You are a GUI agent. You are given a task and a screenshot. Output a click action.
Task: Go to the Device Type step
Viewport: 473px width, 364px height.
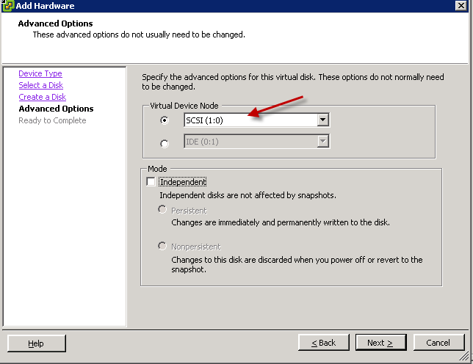[40, 73]
